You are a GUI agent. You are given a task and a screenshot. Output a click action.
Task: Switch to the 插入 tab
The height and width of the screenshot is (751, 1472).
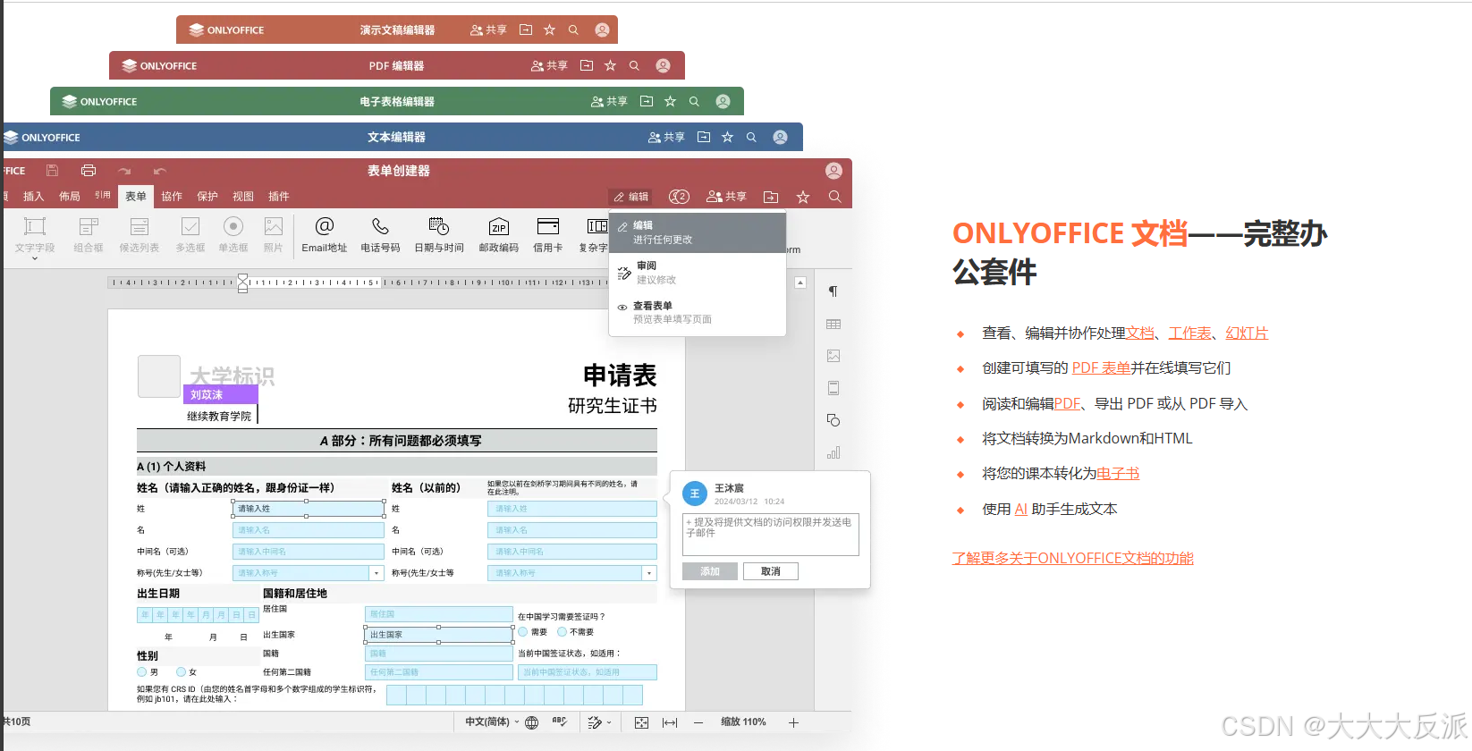click(x=33, y=197)
